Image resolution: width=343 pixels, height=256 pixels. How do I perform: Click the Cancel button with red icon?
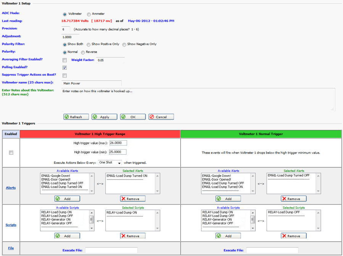tap(161, 117)
